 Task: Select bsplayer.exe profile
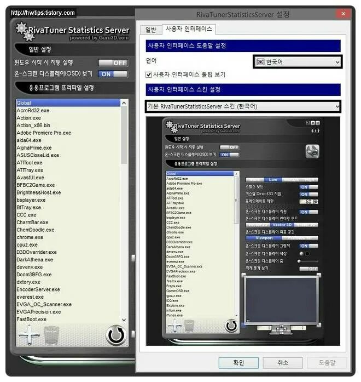click(x=68, y=200)
